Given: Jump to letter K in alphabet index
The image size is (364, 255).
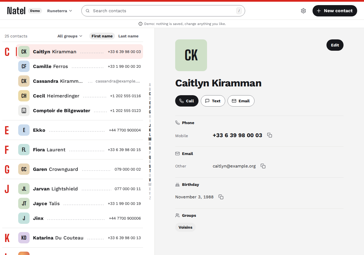Looking at the screenshot, I should coord(150,130).
